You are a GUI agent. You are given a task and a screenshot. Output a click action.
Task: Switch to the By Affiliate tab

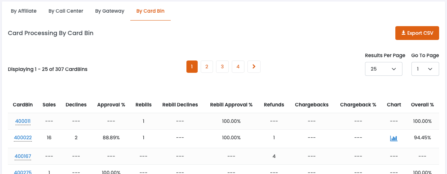tap(24, 11)
